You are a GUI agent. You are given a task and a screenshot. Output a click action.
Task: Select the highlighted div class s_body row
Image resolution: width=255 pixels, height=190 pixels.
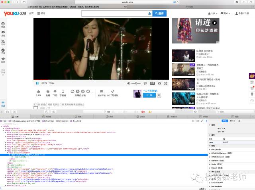[104, 155]
